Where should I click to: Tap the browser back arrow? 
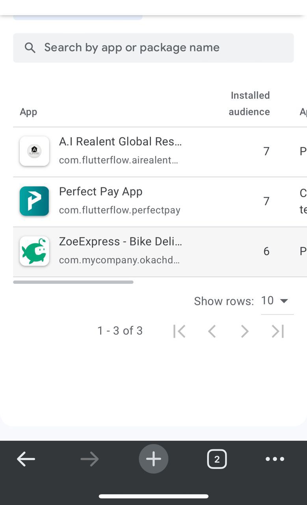26,459
